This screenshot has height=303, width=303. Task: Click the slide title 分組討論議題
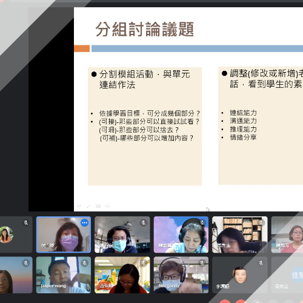(145, 29)
